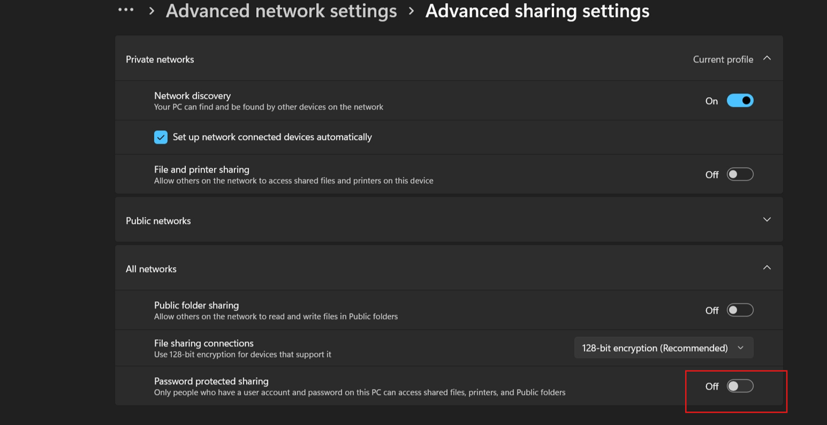The image size is (827, 425).
Task: Collapse All networks using its chevron
Action: coord(767,268)
